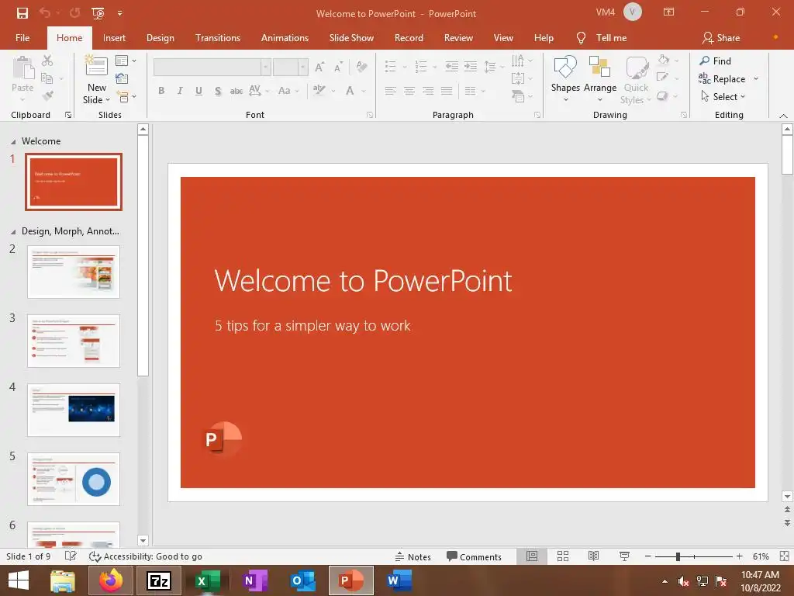Toggle the Notes pane
The width and height of the screenshot is (794, 596).
(413, 556)
